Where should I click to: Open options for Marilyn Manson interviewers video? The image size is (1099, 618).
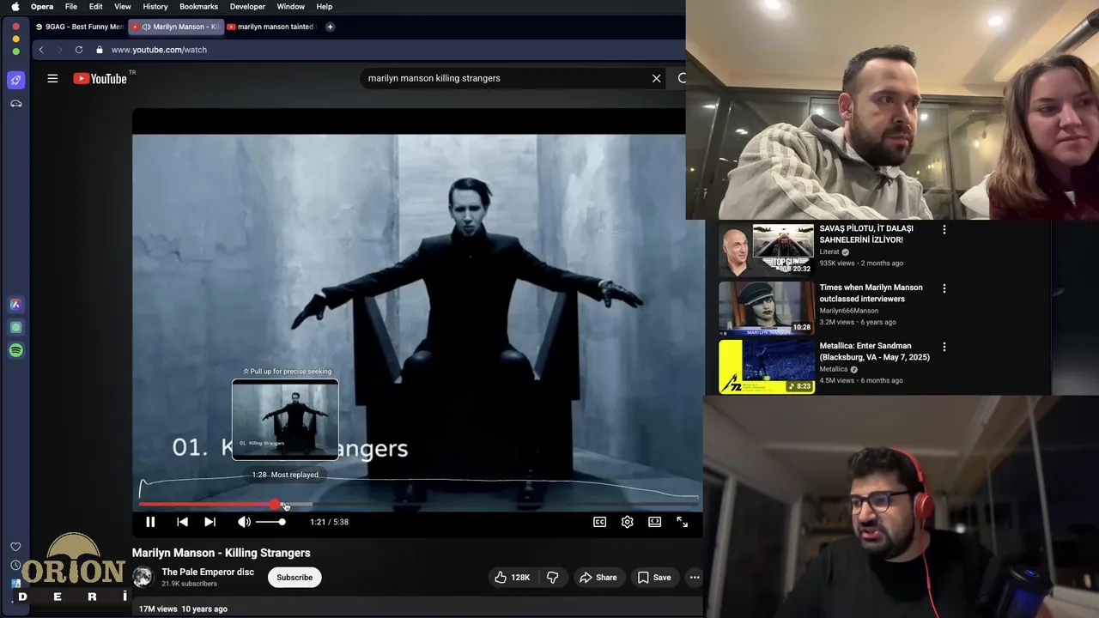coord(944,288)
